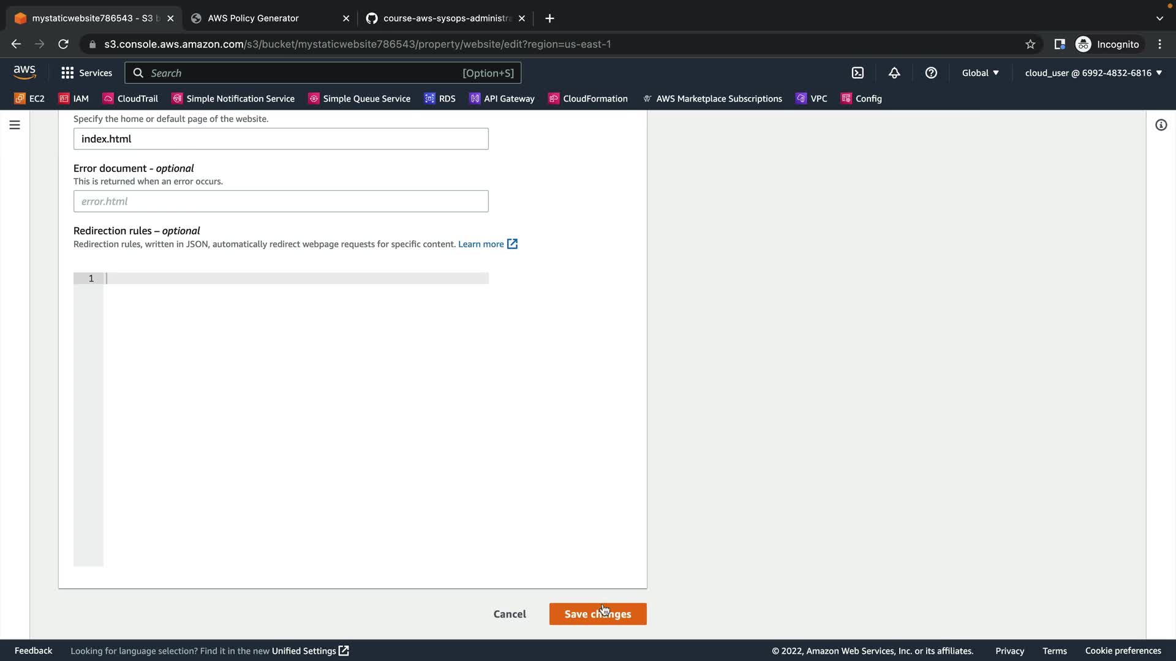The image size is (1176, 661).
Task: Click the notifications bell icon
Action: [894, 73]
